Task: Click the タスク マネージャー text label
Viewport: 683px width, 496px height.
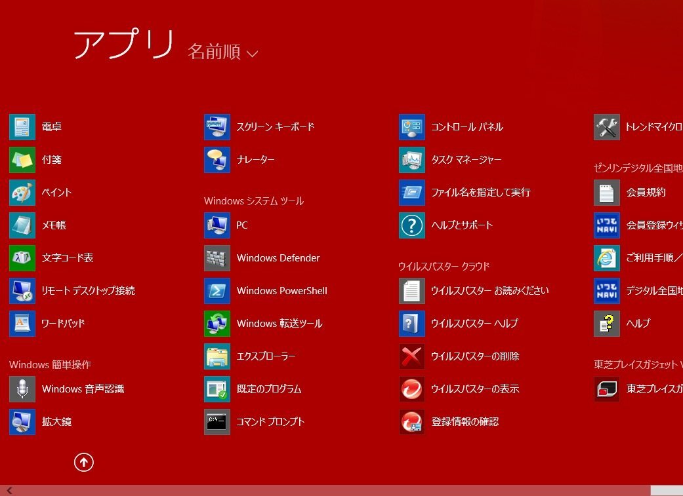Action: pyautogui.click(x=466, y=160)
